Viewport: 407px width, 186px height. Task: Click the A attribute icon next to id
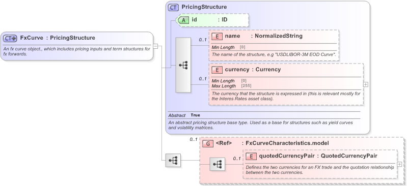(x=183, y=20)
